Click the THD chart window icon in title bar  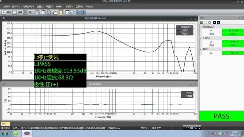4,84
